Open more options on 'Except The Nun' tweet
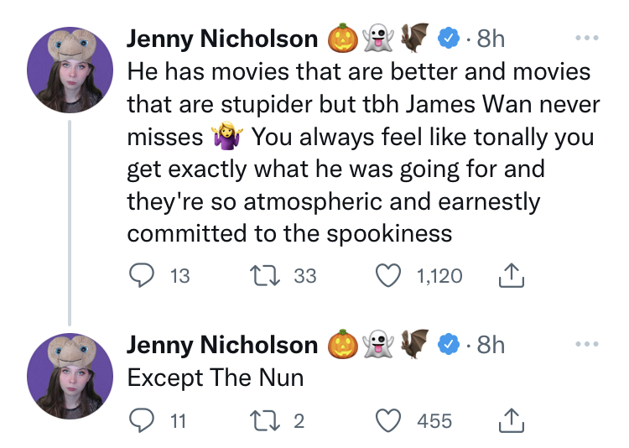Image resolution: width=629 pixels, height=448 pixels. [588, 344]
